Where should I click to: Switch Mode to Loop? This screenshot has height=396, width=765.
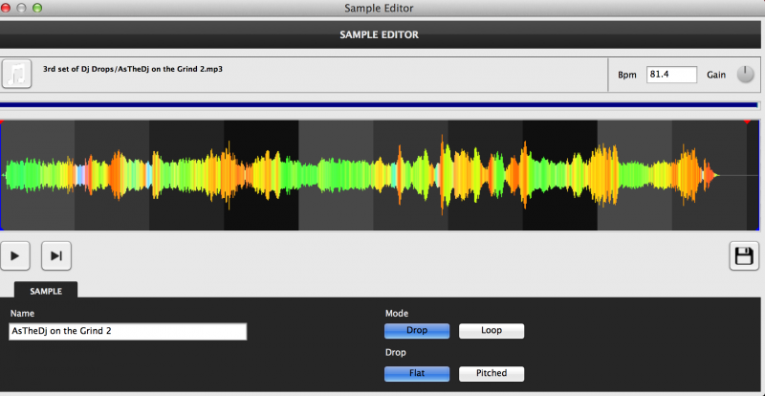click(x=492, y=331)
